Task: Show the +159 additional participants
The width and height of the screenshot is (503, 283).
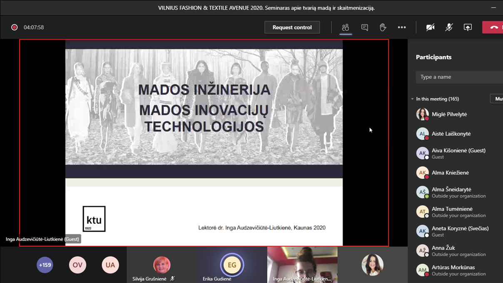Action: [45, 265]
